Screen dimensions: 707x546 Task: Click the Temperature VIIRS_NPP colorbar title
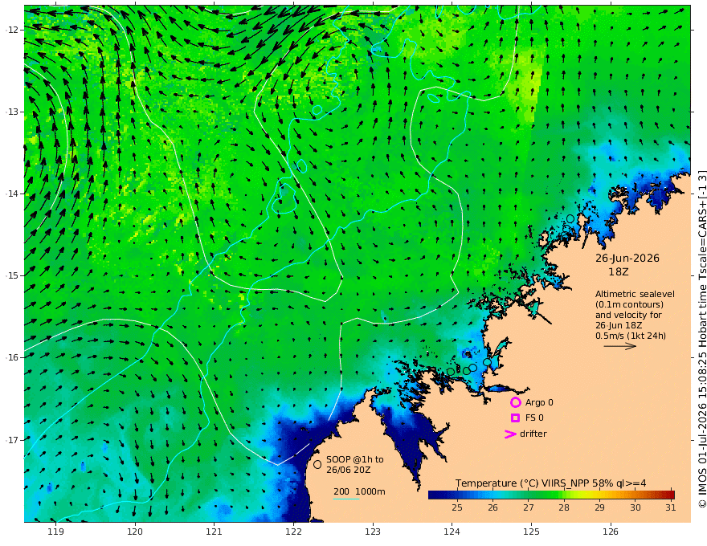(550, 483)
